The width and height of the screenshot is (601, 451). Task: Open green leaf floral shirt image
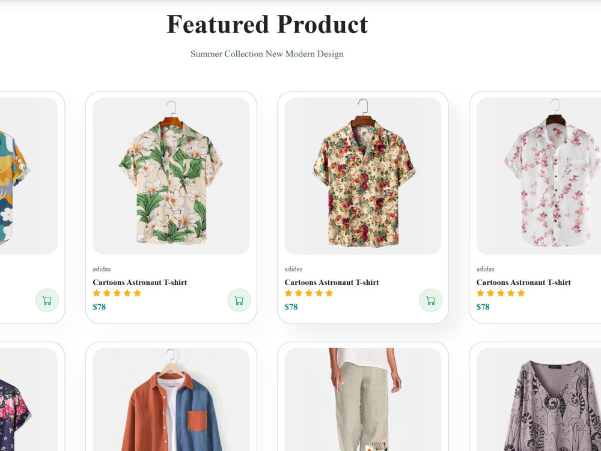click(x=171, y=176)
